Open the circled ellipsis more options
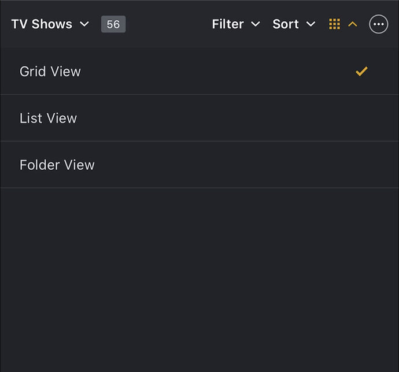399x372 pixels. (x=378, y=24)
